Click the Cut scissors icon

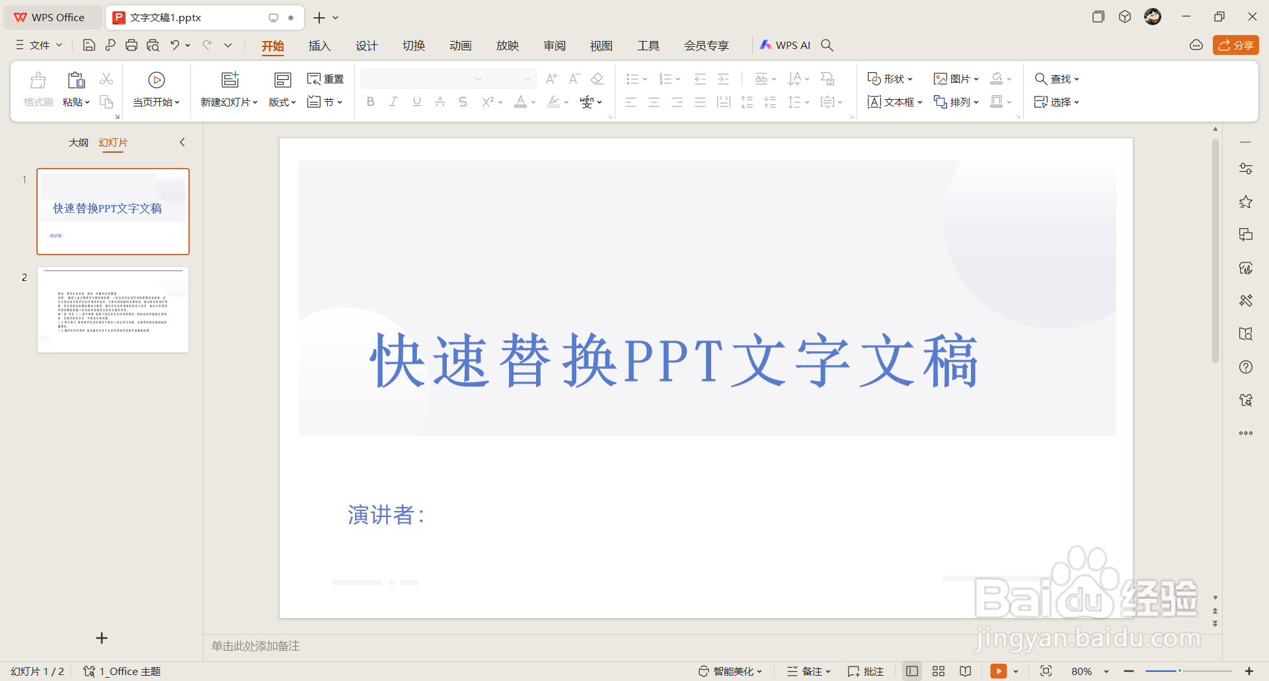tap(106, 79)
